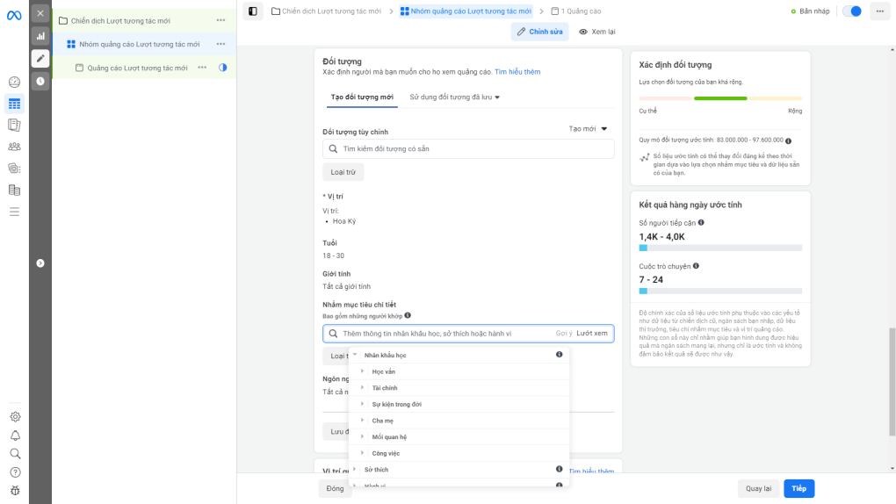The image size is (896, 504).
Task: Go to 1 Quảng cáo breadcrumb
Action: [x=576, y=11]
